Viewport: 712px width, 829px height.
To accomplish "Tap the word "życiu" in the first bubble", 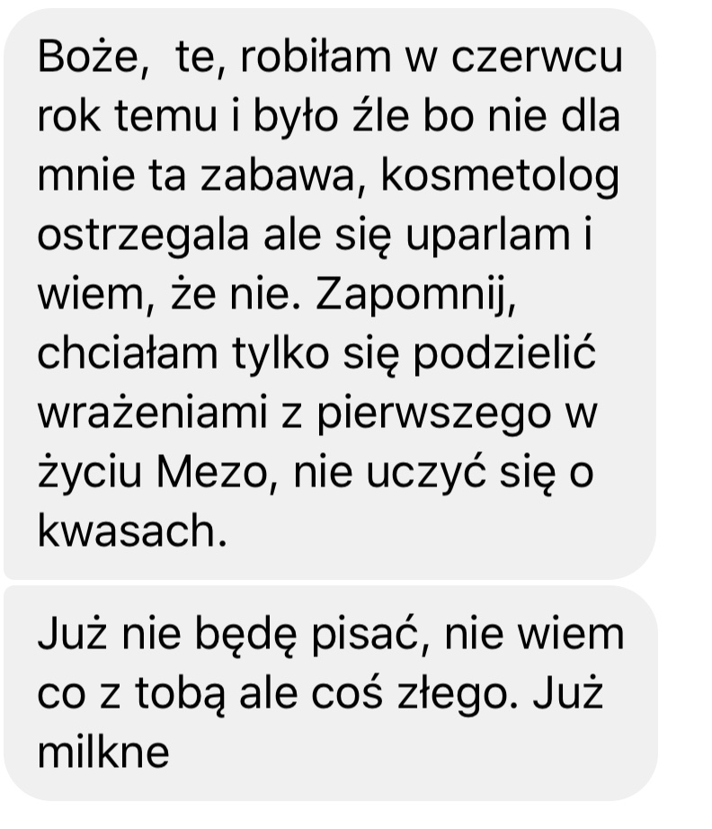I will [x=90, y=473].
